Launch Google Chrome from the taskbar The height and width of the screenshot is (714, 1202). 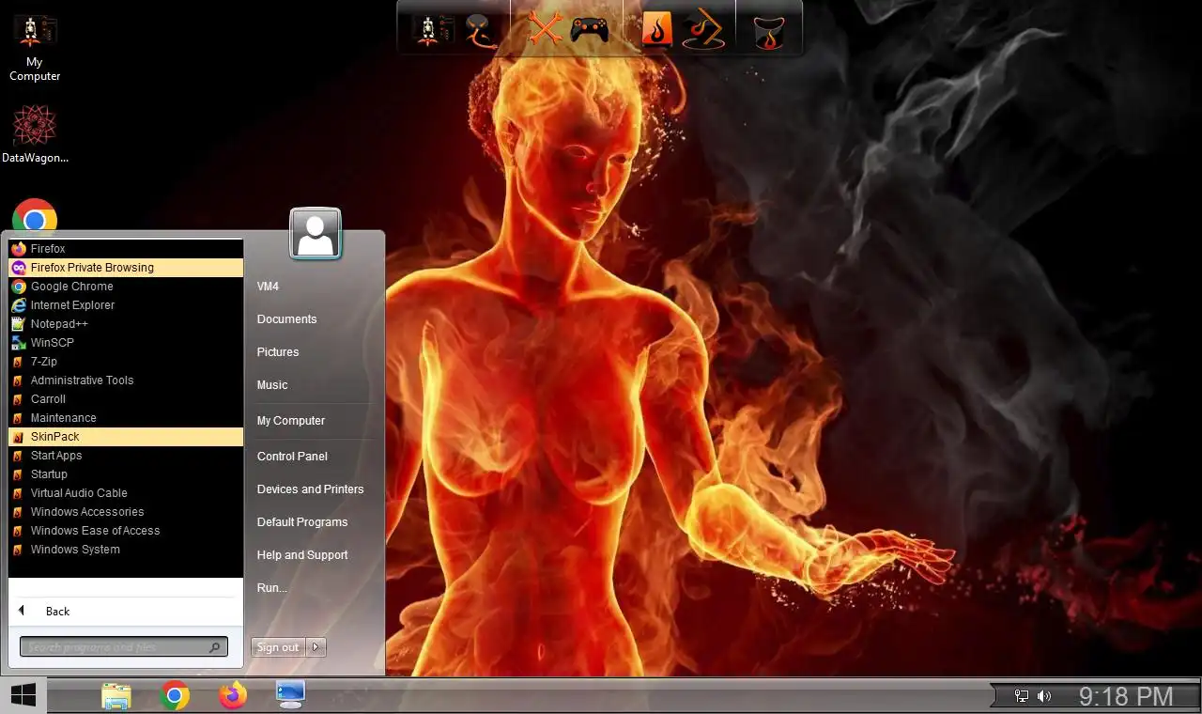pos(175,695)
